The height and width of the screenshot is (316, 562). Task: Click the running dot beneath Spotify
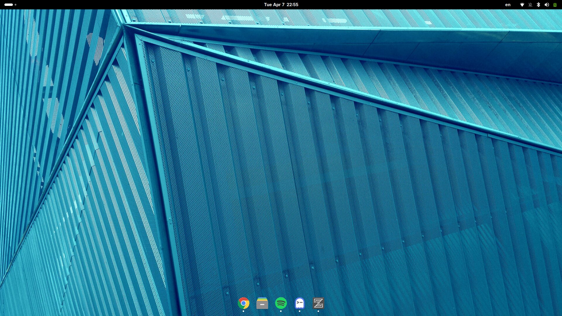[x=281, y=311]
